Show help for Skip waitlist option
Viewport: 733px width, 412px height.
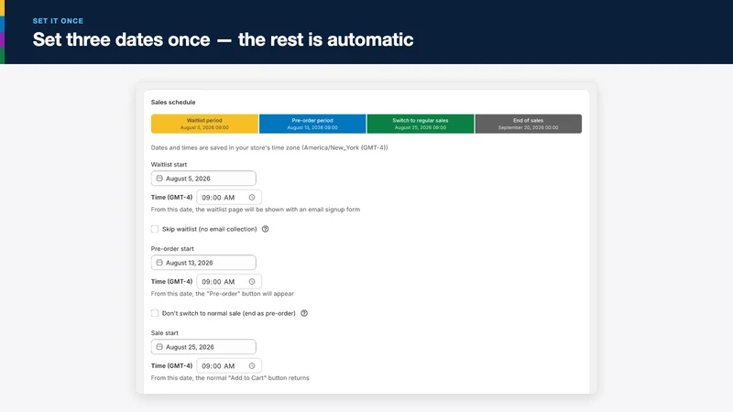pos(265,229)
